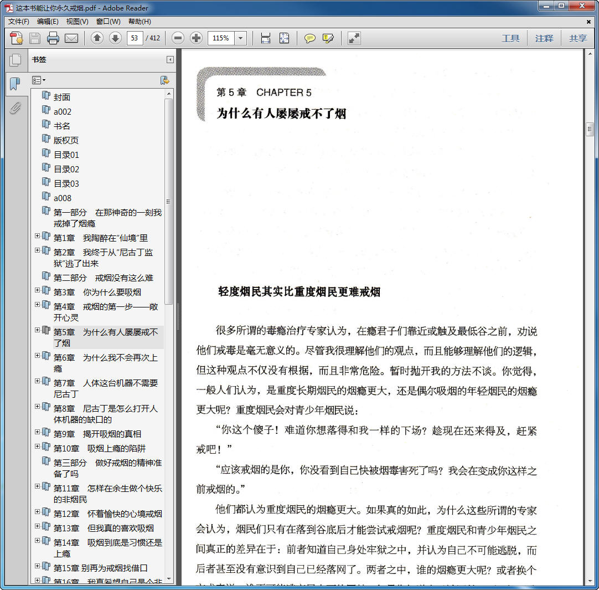The width and height of the screenshot is (599, 590).
Task: Go to next page arrow
Action: [x=115, y=38]
